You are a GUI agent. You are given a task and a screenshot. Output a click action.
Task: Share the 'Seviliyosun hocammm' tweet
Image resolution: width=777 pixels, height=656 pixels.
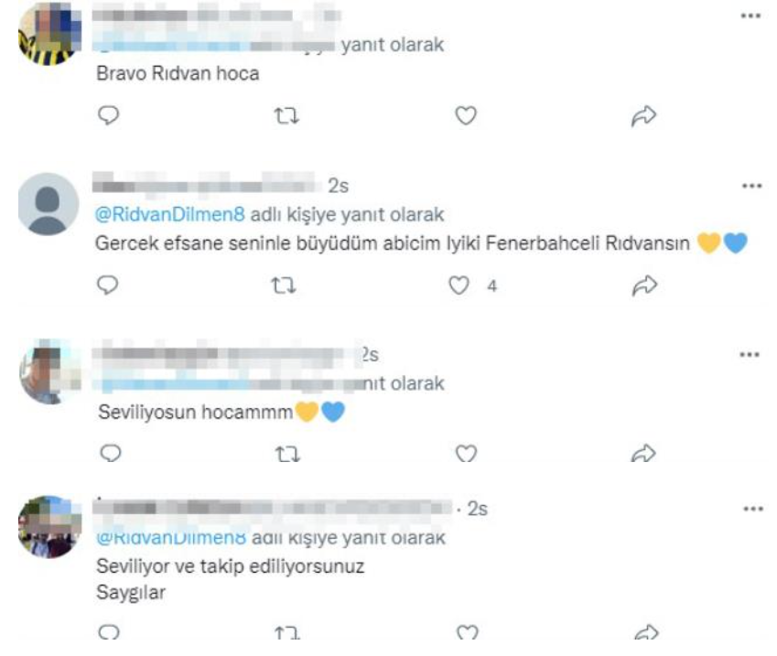click(643, 454)
